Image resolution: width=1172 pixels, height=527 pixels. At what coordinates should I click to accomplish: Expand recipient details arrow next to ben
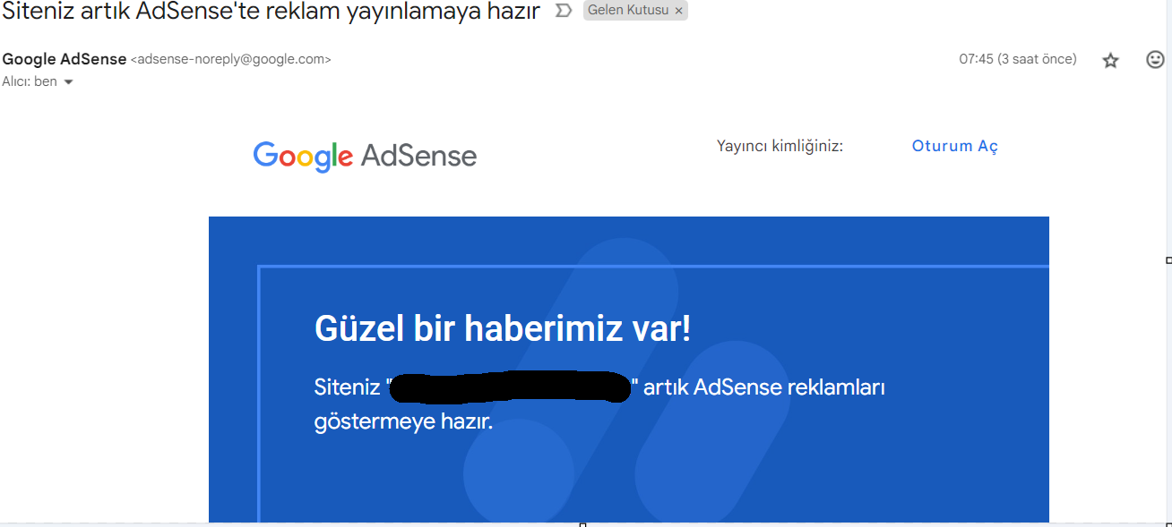click(68, 81)
